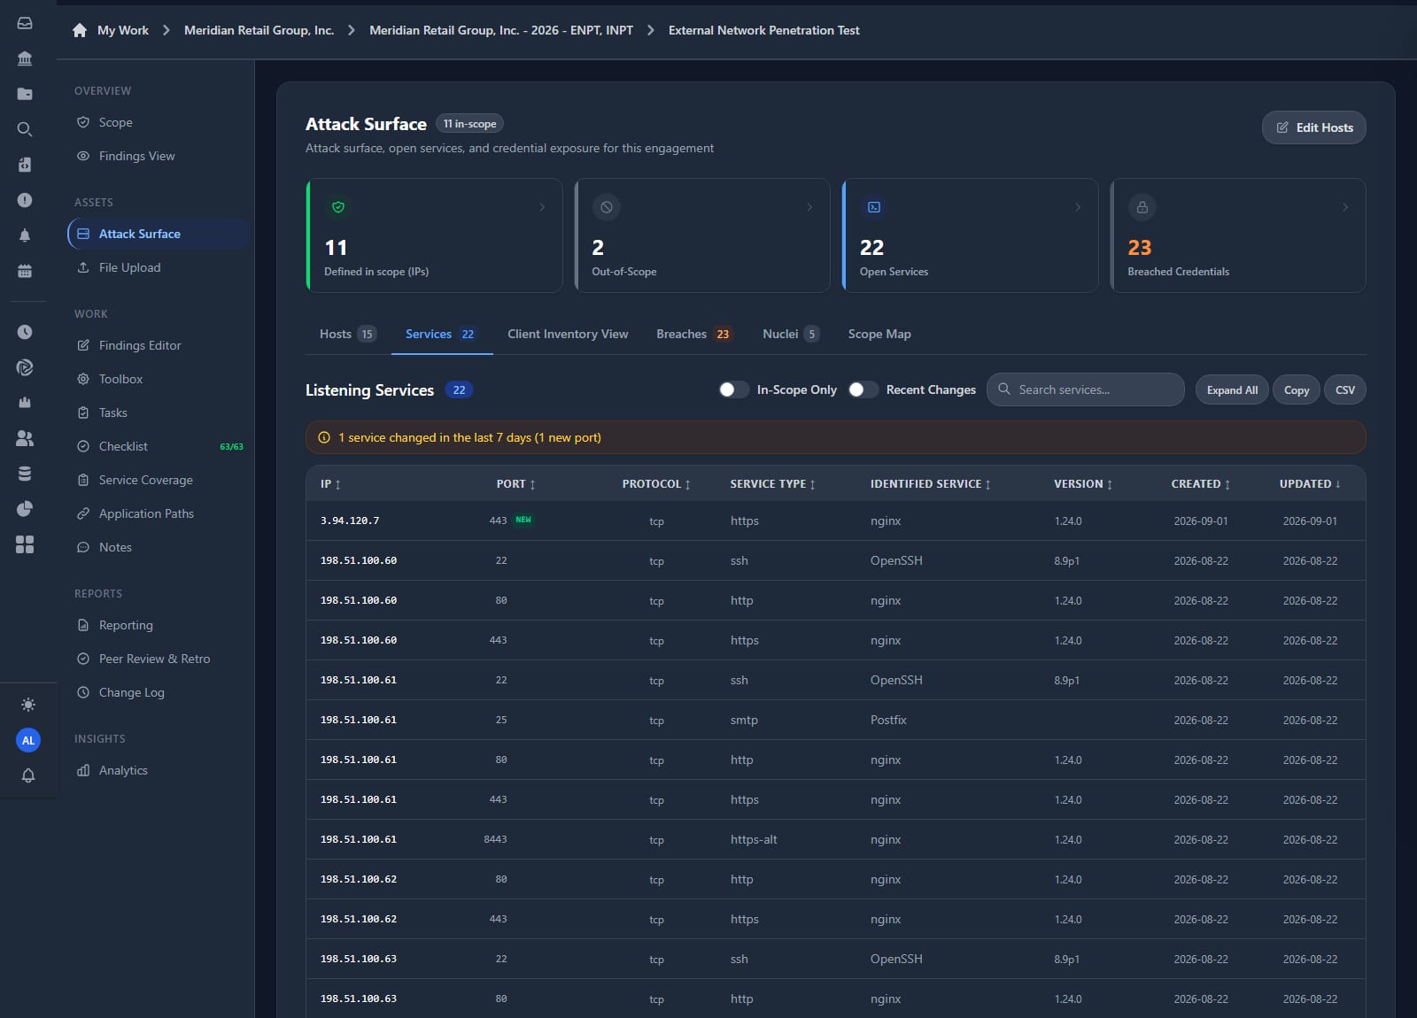The width and height of the screenshot is (1417, 1018).
Task: Sort table by IDENTIFIED SERVICE column
Action: [931, 484]
